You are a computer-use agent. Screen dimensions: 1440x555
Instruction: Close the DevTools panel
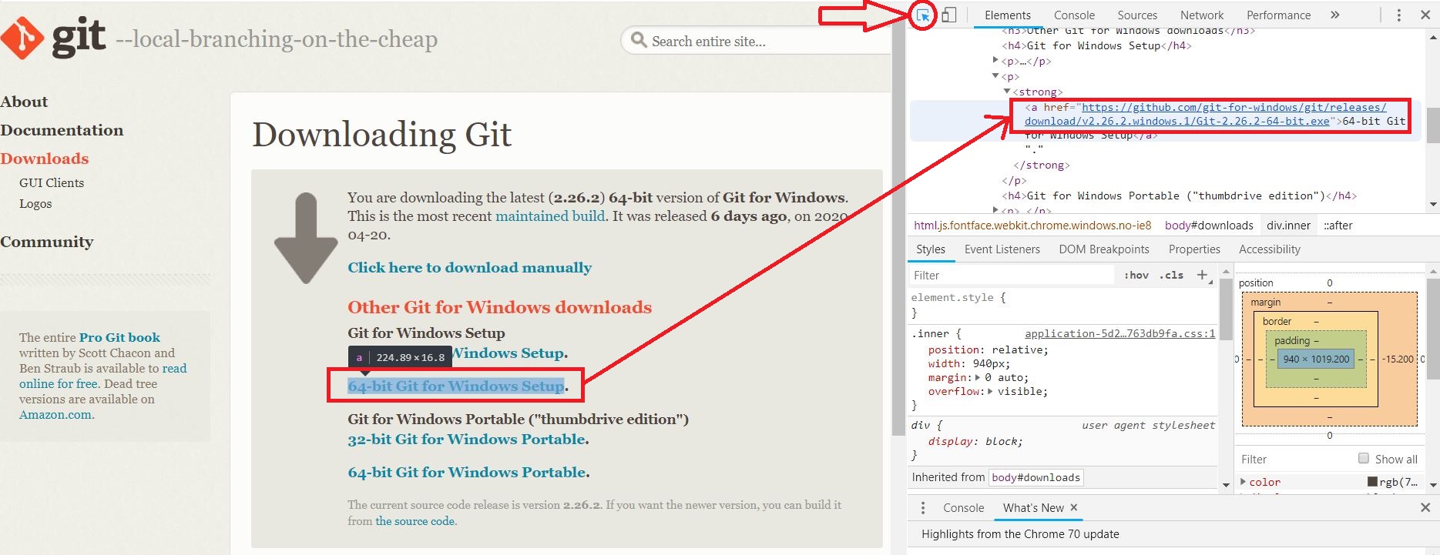[x=1425, y=15]
